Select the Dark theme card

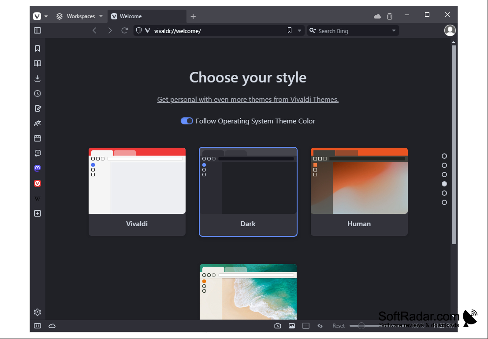click(x=248, y=192)
